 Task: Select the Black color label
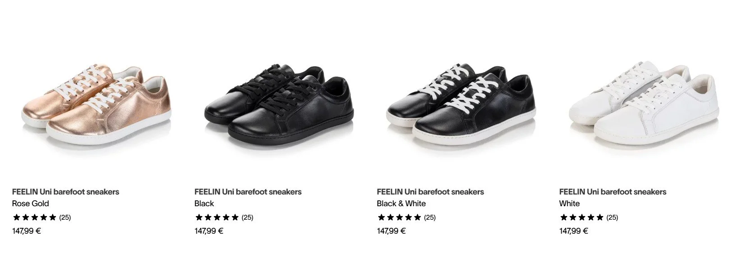[204, 204]
